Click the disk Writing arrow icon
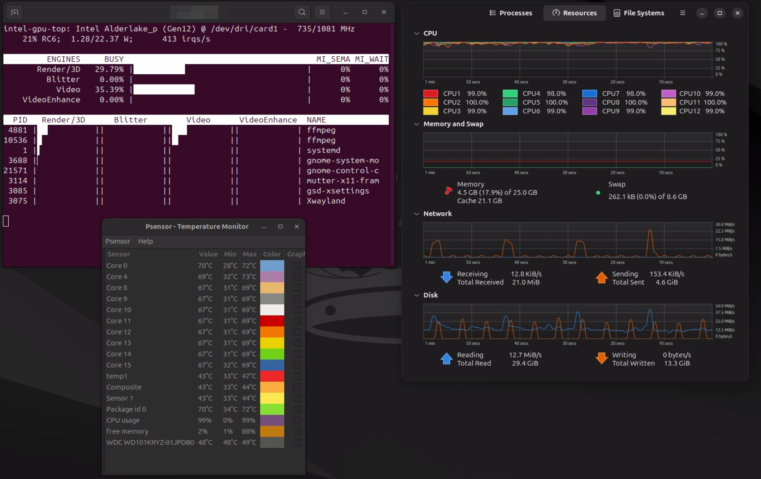 coord(601,358)
